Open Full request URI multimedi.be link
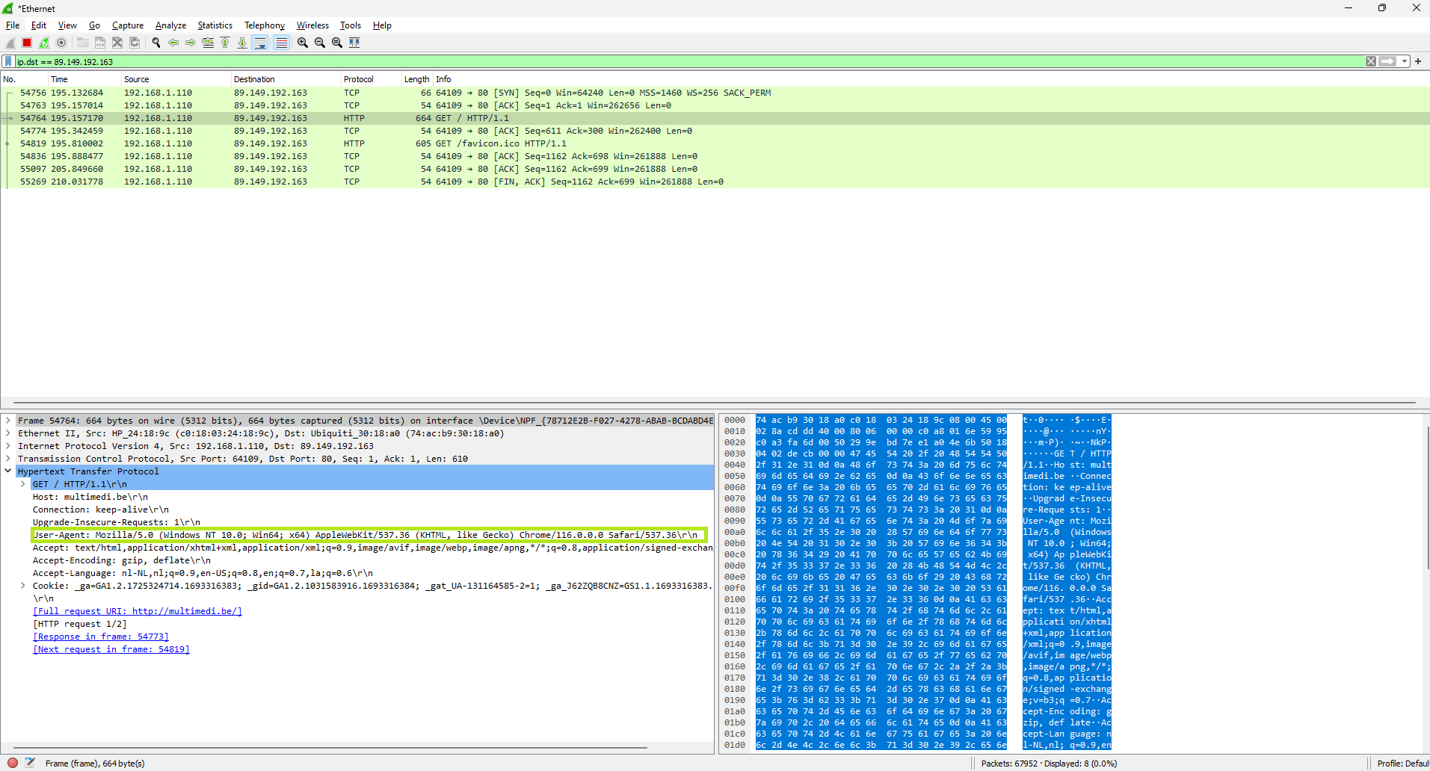 click(x=138, y=611)
